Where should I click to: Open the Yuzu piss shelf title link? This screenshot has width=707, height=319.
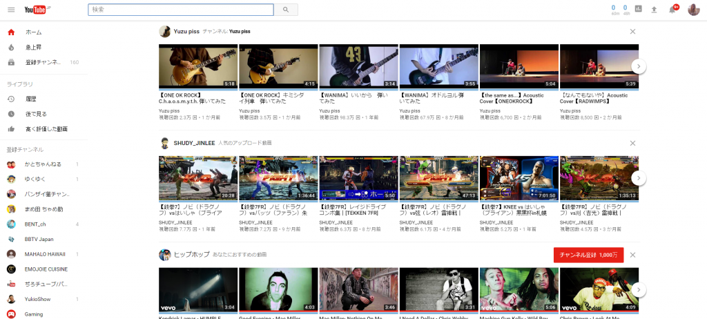pos(186,32)
